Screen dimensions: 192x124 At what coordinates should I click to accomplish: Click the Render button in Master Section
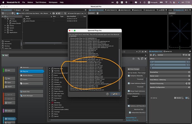point(179,98)
